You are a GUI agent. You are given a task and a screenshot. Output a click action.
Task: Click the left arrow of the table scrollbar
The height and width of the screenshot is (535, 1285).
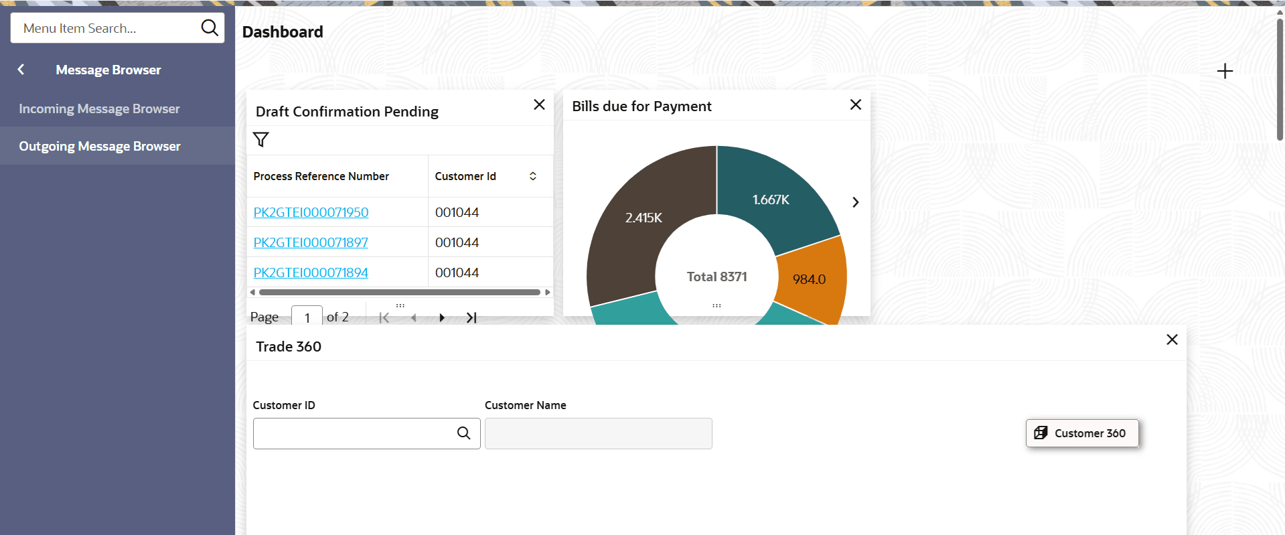252,292
